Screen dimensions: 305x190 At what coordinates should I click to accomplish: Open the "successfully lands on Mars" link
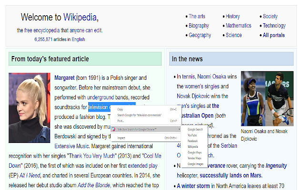click(x=231, y=175)
